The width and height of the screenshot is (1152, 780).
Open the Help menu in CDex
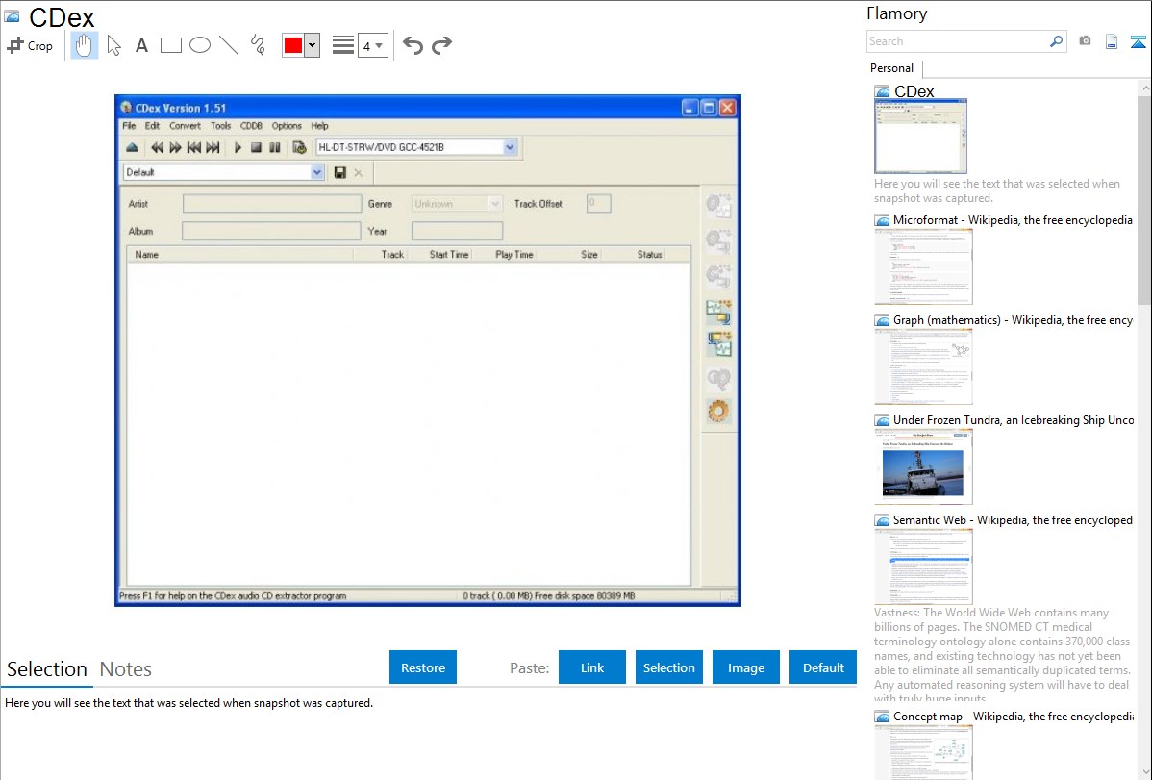coord(319,126)
